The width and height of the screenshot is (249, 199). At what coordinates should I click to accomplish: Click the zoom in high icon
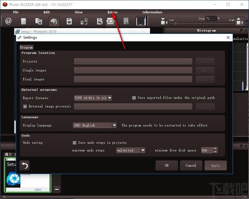(x=240, y=21)
